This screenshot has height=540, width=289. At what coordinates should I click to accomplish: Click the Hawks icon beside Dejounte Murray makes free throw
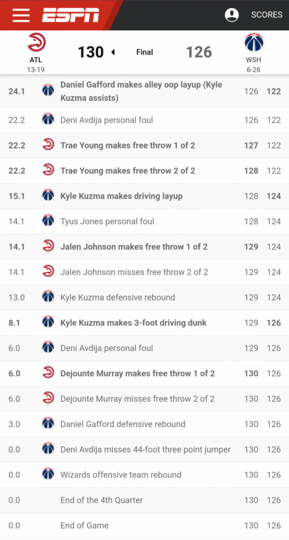tap(48, 373)
